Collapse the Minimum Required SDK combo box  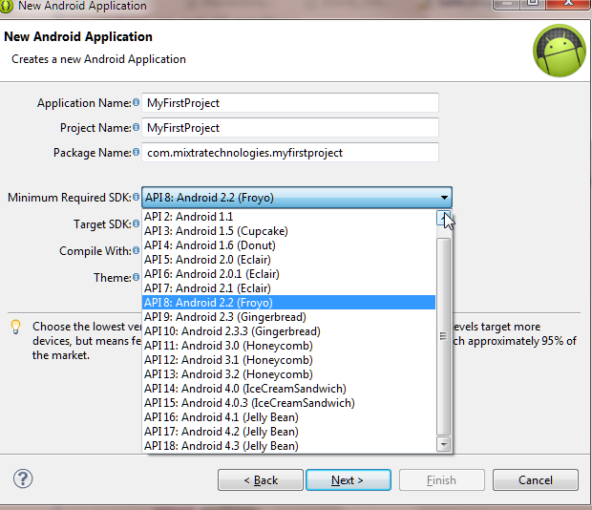click(x=444, y=198)
